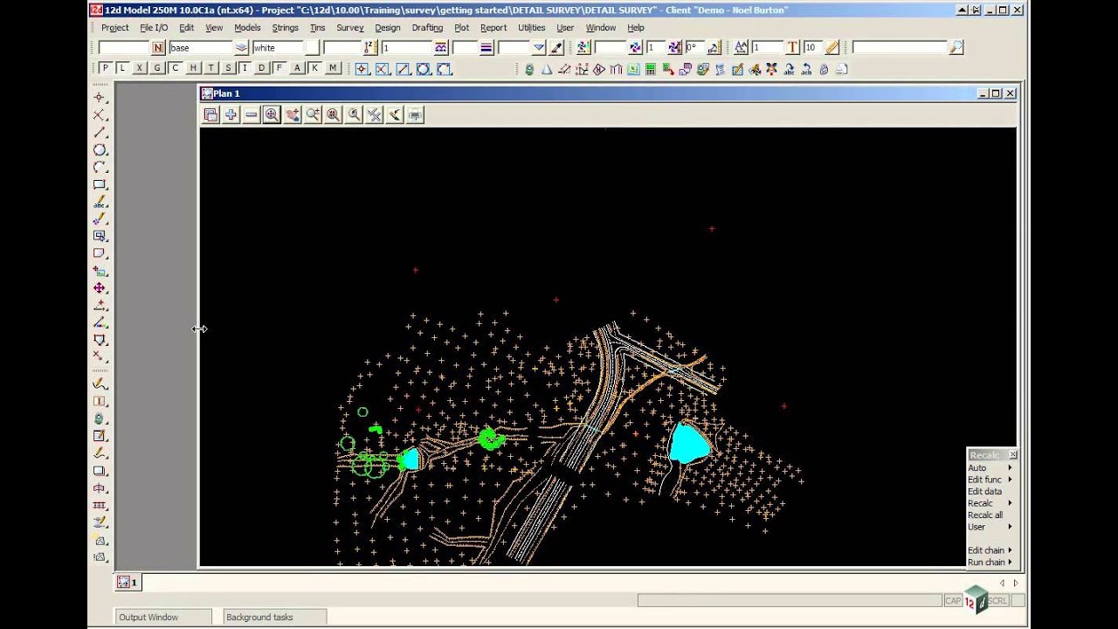The image size is (1118, 629).
Task: Click the green survey instrument icon in toolbar
Action: click(x=529, y=70)
